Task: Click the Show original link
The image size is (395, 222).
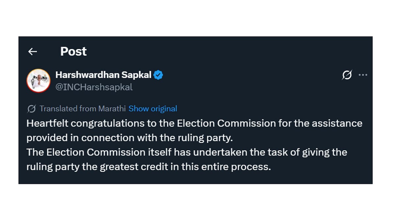Action: coord(153,109)
